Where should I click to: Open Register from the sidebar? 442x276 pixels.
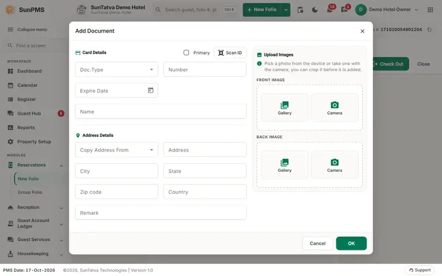(x=26, y=99)
